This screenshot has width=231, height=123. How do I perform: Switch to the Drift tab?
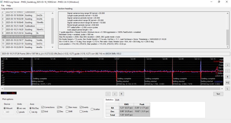tap(118, 100)
